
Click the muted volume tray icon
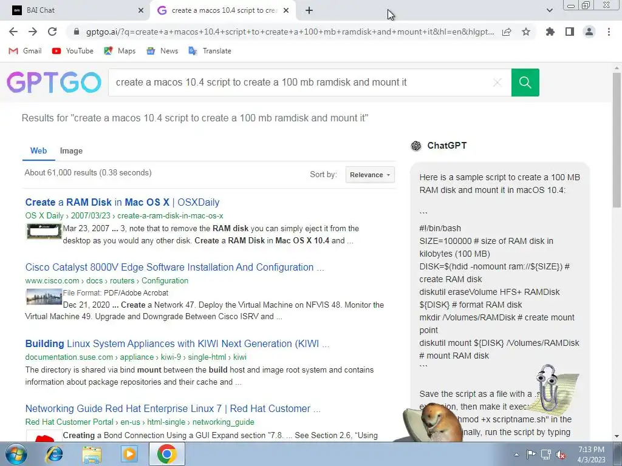click(x=561, y=454)
